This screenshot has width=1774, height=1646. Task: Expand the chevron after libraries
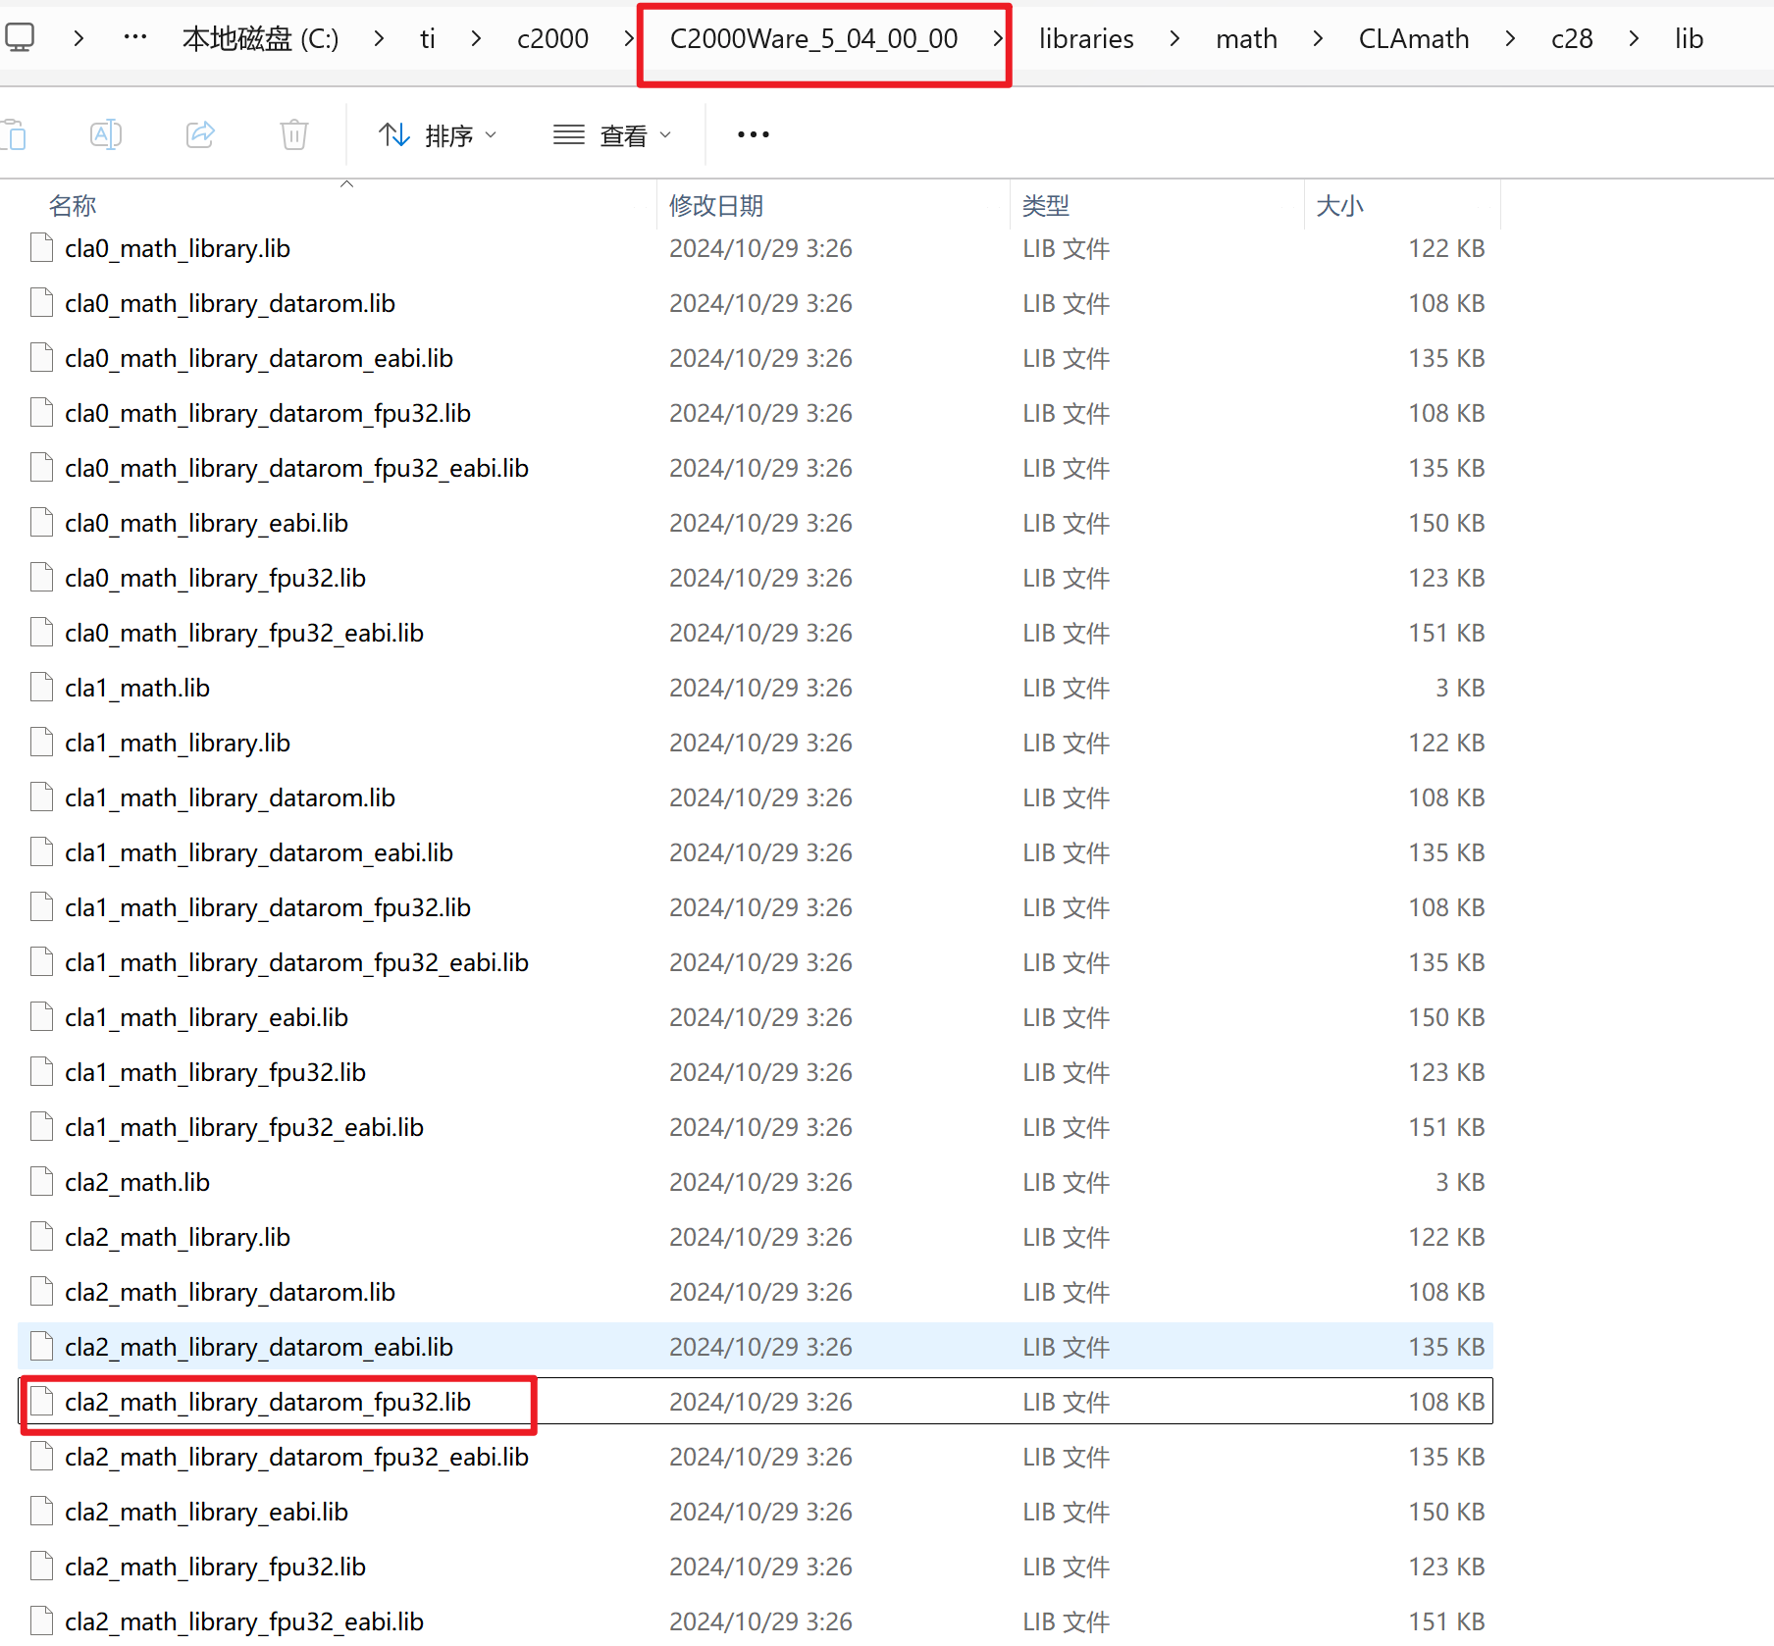click(1174, 38)
